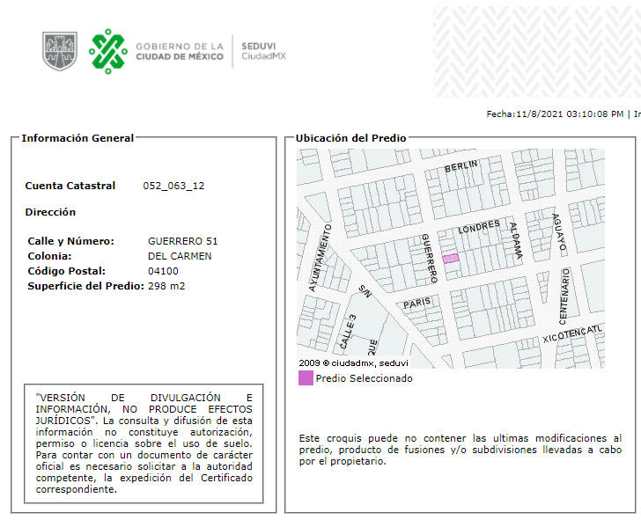Click the GUERRERO street label on the map
The height and width of the screenshot is (520, 641).
[x=430, y=258]
